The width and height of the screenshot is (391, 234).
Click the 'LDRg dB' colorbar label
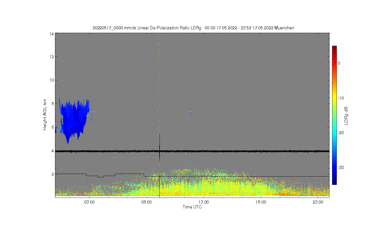pyautogui.click(x=346, y=116)
